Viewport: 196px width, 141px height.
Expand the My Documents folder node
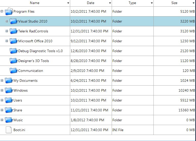pyautogui.click(x=2, y=80)
